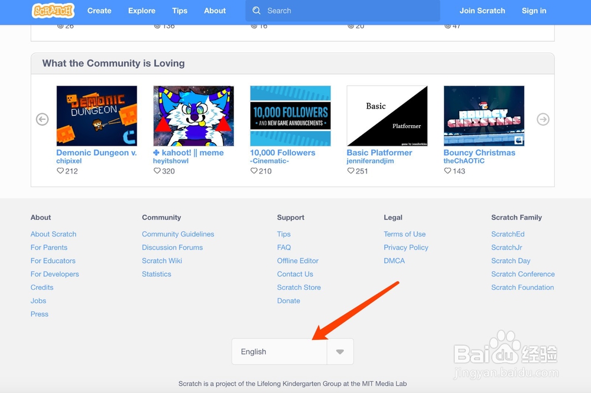Visit author jenniferandjim's profile
Viewport: 591px width, 393px height.
pos(370,161)
